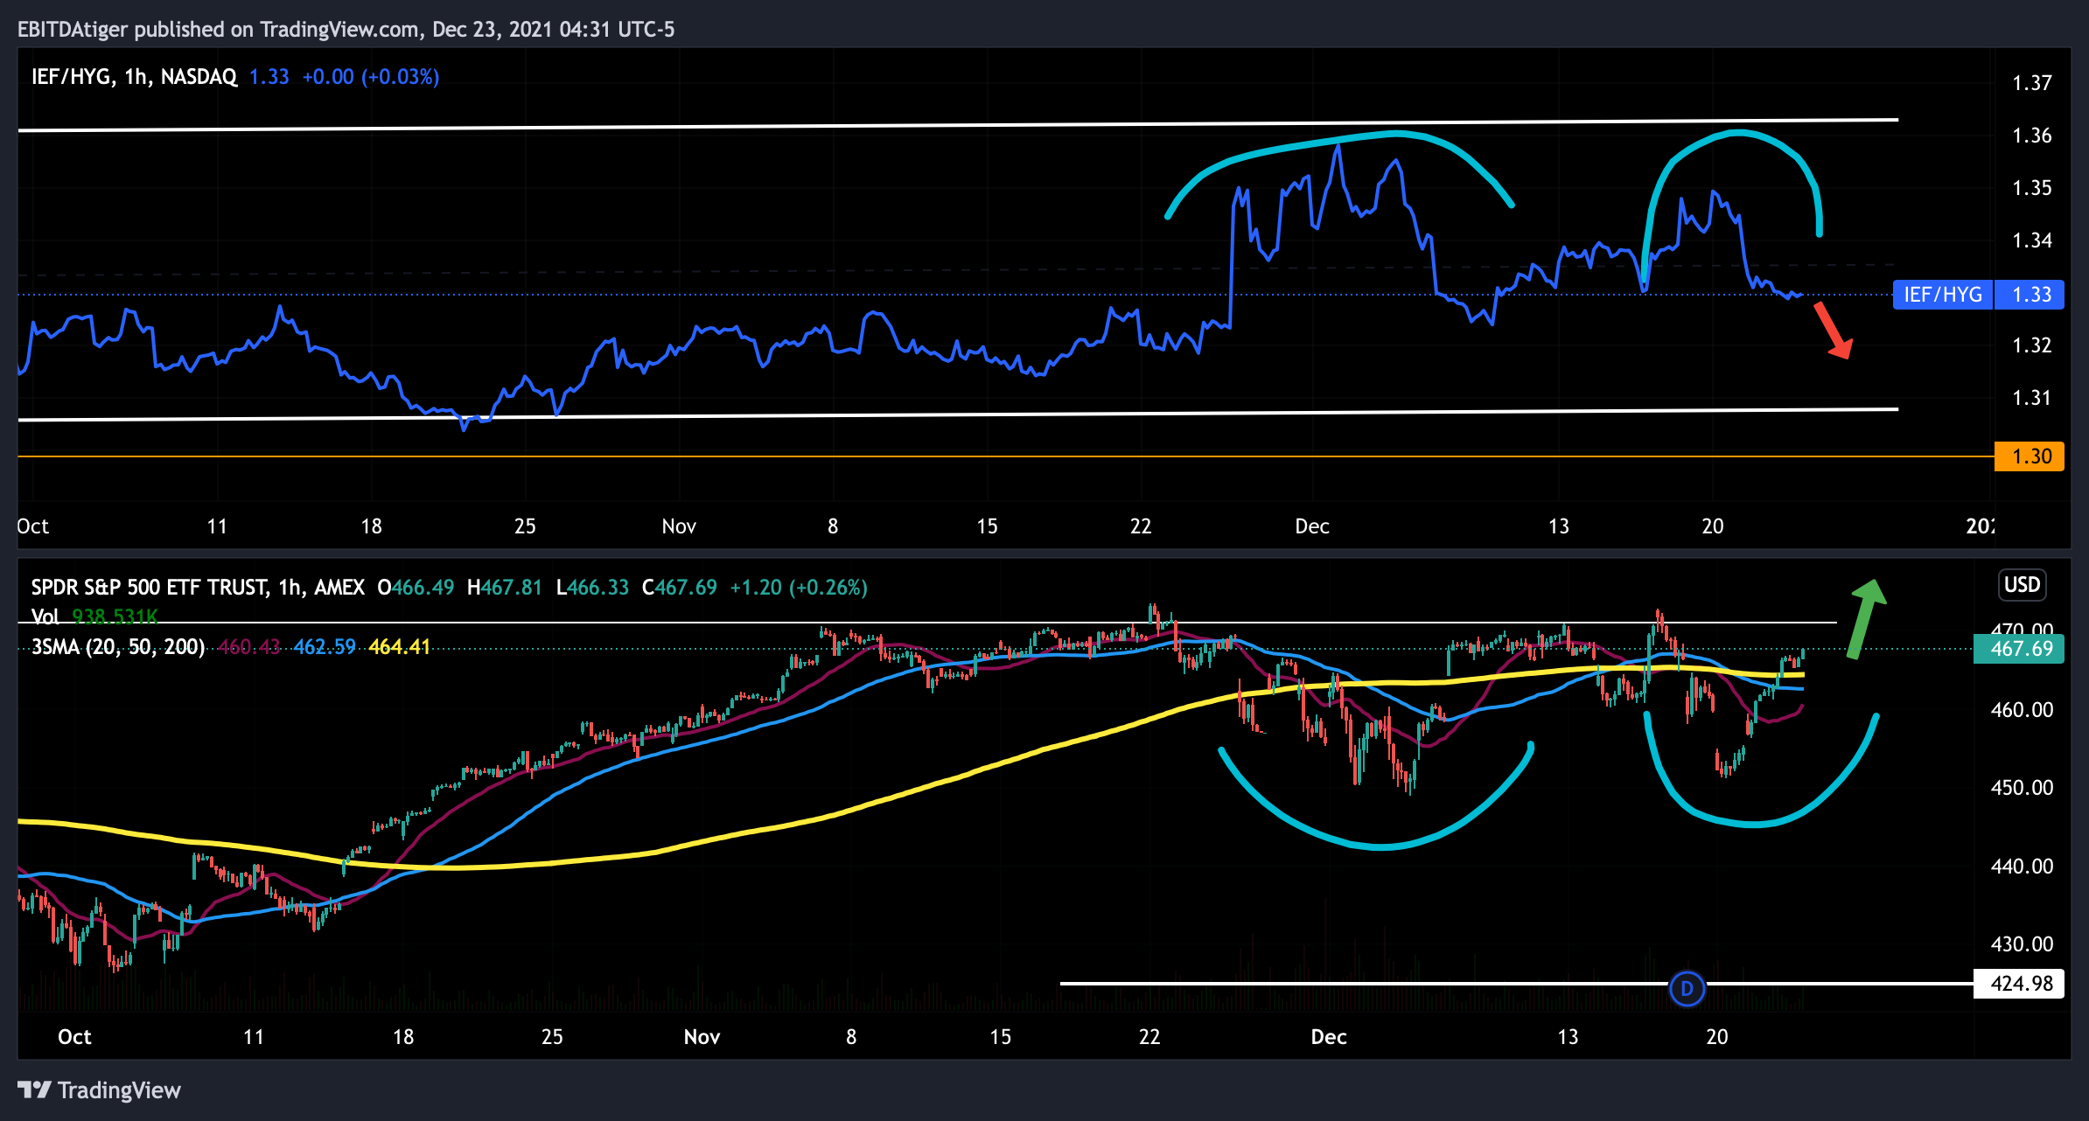Click the Nov date label in upper chart
Viewport: 2089px width, 1121px height.
pos(679,526)
